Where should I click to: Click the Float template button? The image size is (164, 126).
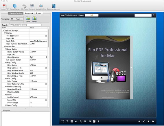16,19
